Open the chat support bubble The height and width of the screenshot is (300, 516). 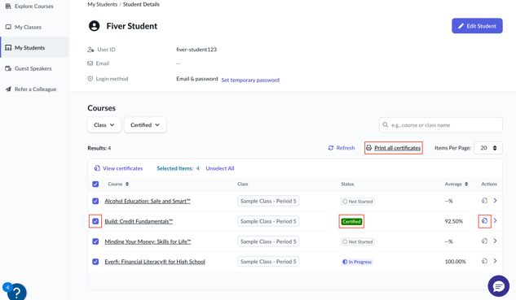point(499,286)
